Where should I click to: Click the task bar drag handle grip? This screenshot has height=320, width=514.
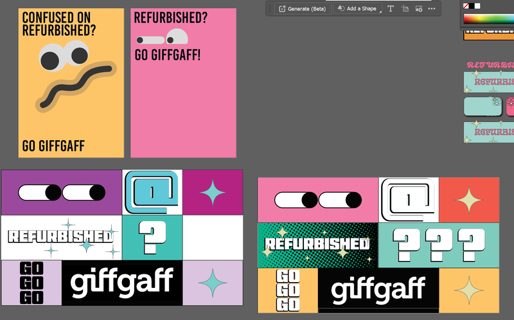pyautogui.click(x=270, y=9)
